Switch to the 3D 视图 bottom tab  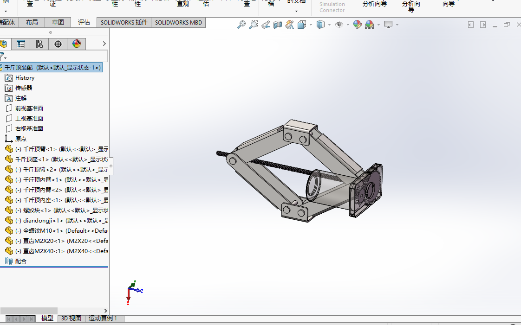[71, 319]
